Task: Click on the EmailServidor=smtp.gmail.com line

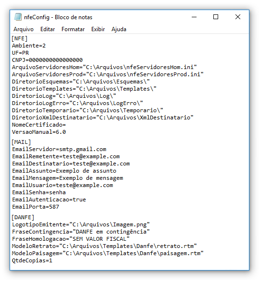Action: [x=59, y=149]
